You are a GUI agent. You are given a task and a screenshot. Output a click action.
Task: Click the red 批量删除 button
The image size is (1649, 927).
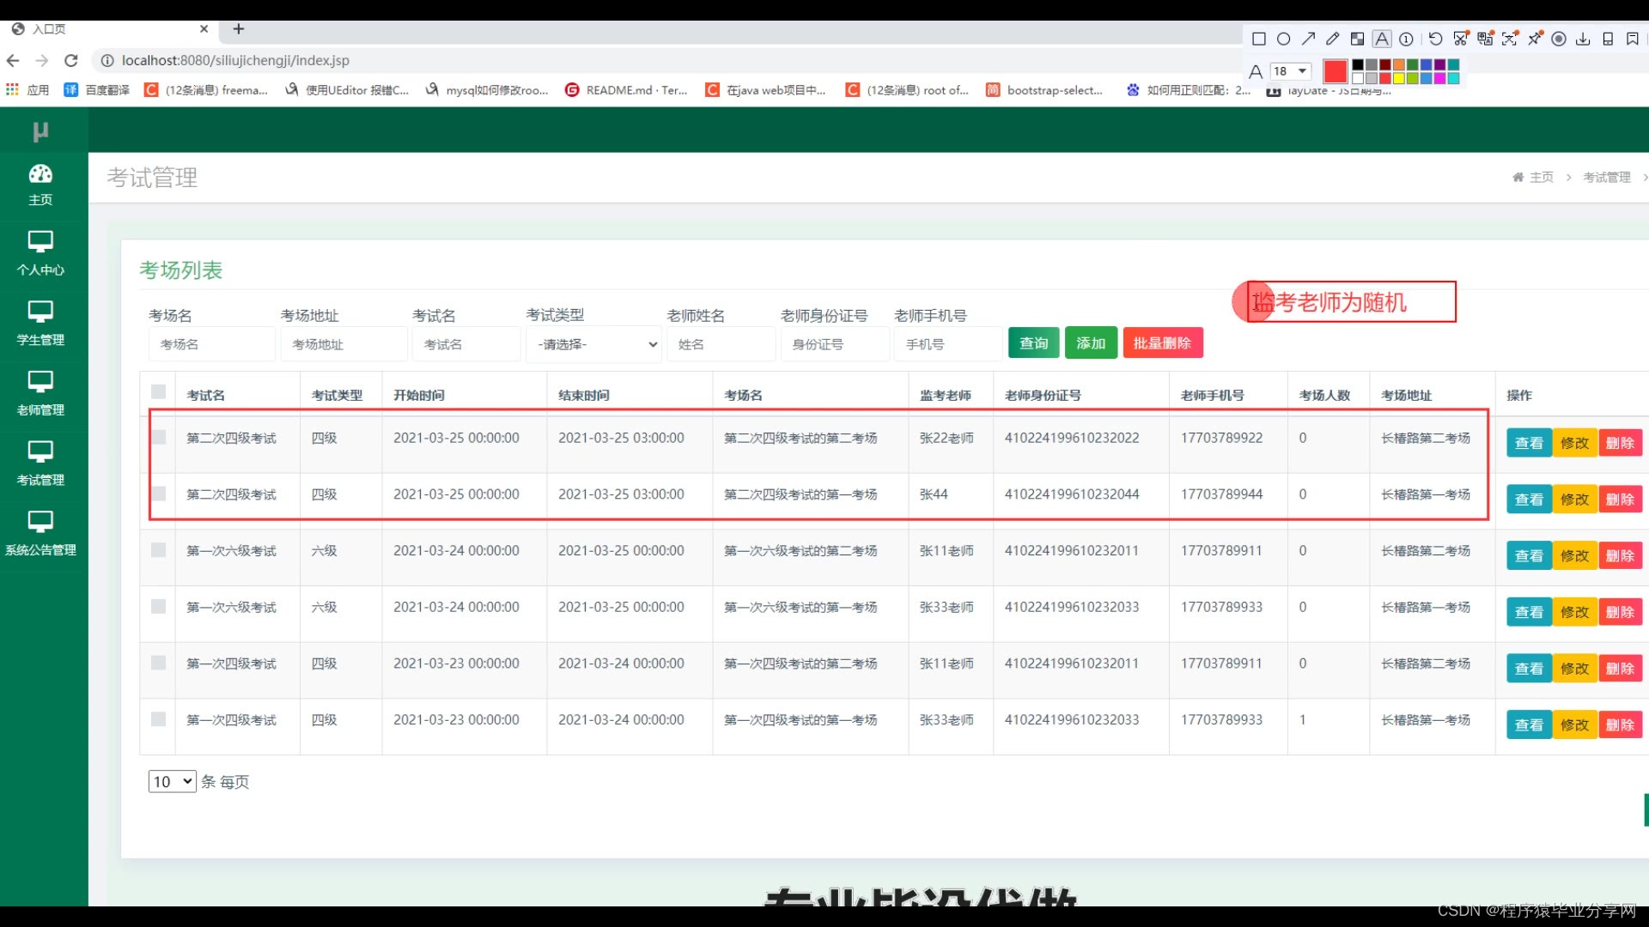[x=1163, y=343]
